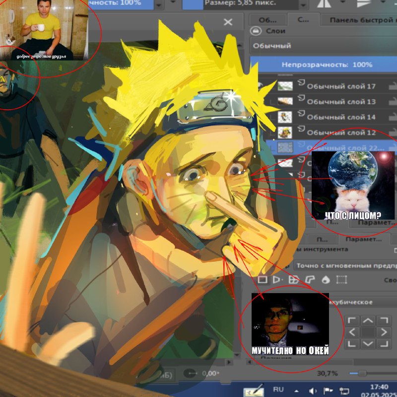Open dropdown arrow next to Размер slider
The image size is (397, 397).
point(303,5)
